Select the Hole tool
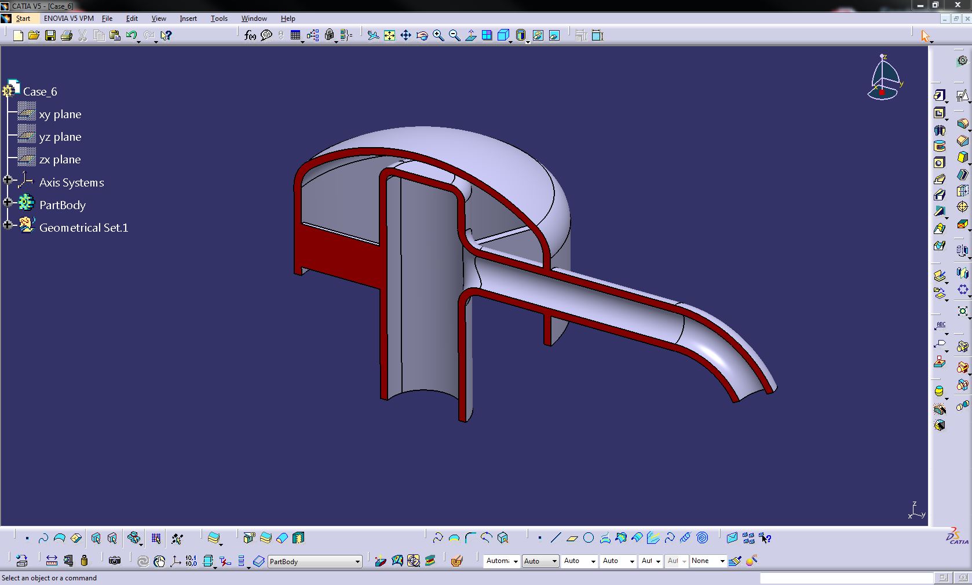This screenshot has width=972, height=585. point(940,163)
